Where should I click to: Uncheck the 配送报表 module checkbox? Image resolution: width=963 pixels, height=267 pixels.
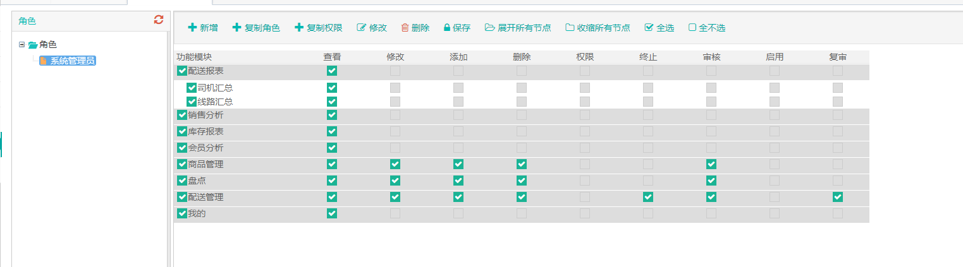point(182,71)
